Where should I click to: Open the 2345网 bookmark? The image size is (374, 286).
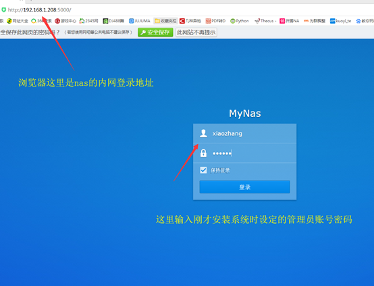[88, 21]
